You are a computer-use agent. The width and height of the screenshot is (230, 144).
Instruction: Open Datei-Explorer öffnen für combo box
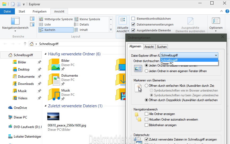(x=189, y=55)
